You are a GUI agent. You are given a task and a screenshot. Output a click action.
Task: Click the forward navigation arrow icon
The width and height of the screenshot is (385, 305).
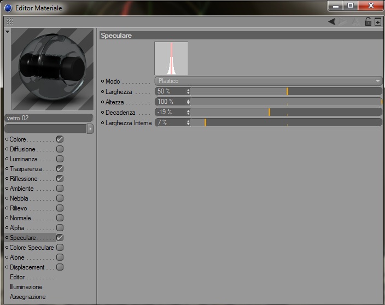pyautogui.click(x=343, y=22)
